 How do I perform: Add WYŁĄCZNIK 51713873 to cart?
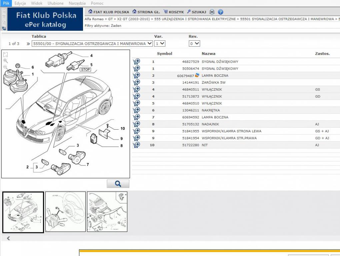pos(136,96)
